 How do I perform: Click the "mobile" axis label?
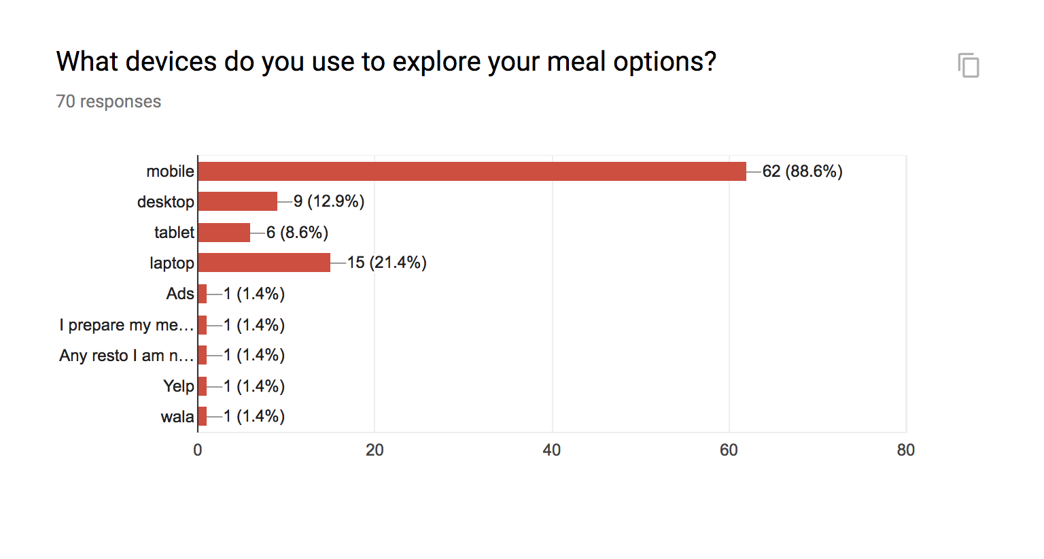point(170,171)
